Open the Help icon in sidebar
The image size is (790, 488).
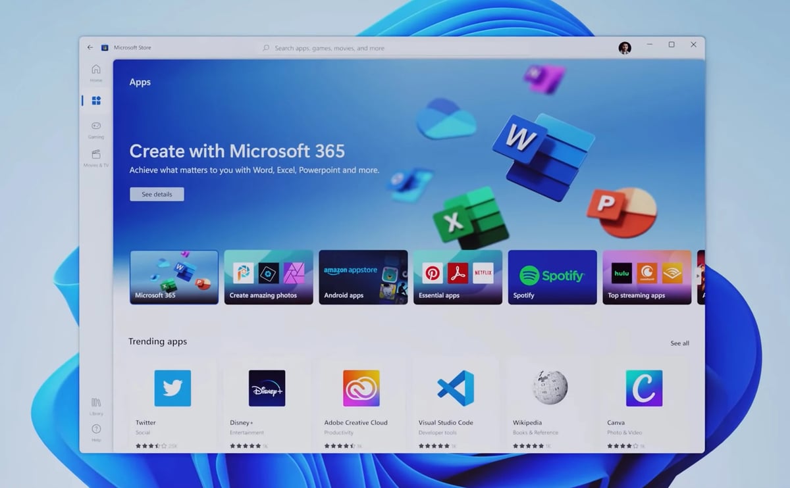(96, 431)
